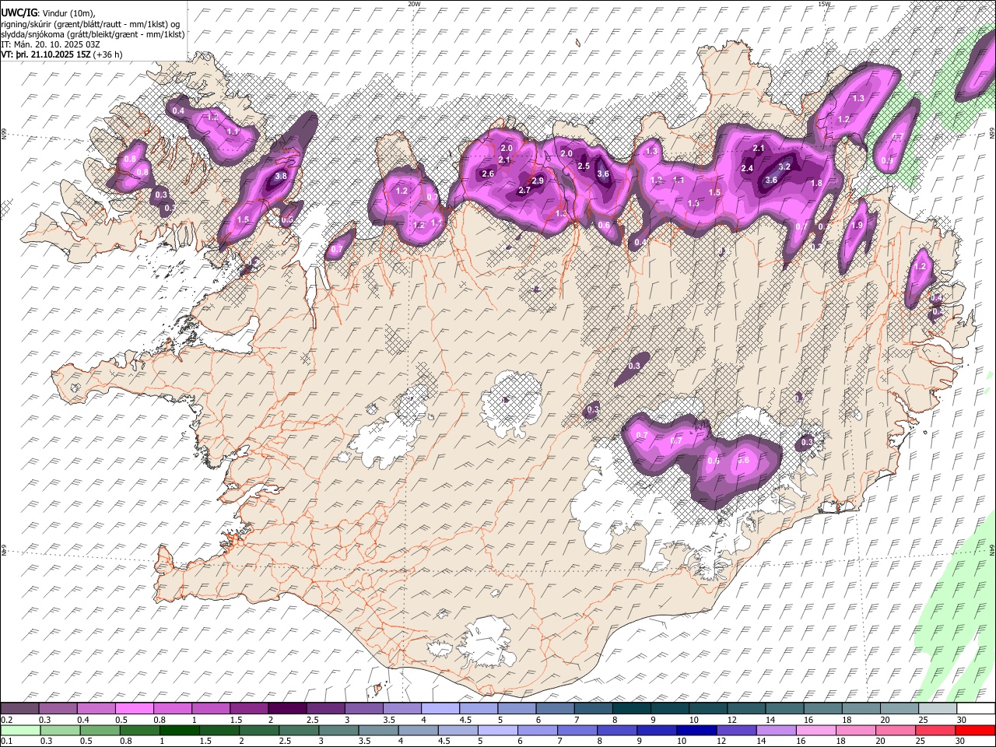Click the 1.8 snowfall value label

(817, 184)
